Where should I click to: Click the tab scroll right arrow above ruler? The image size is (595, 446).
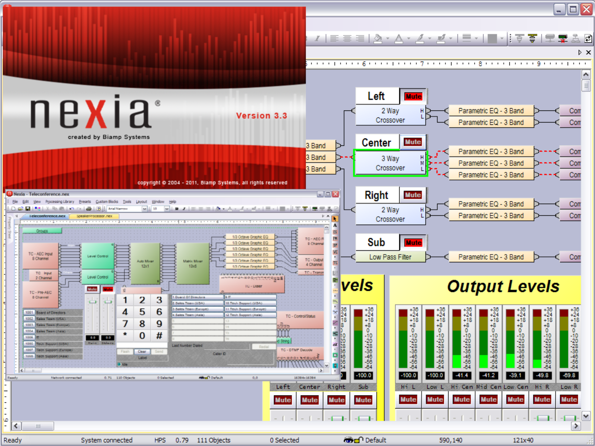(x=580, y=52)
